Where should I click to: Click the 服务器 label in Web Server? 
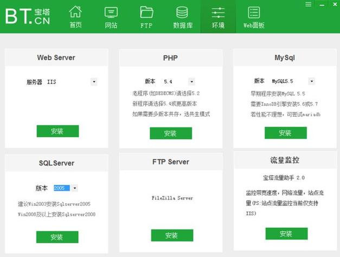tap(34, 82)
